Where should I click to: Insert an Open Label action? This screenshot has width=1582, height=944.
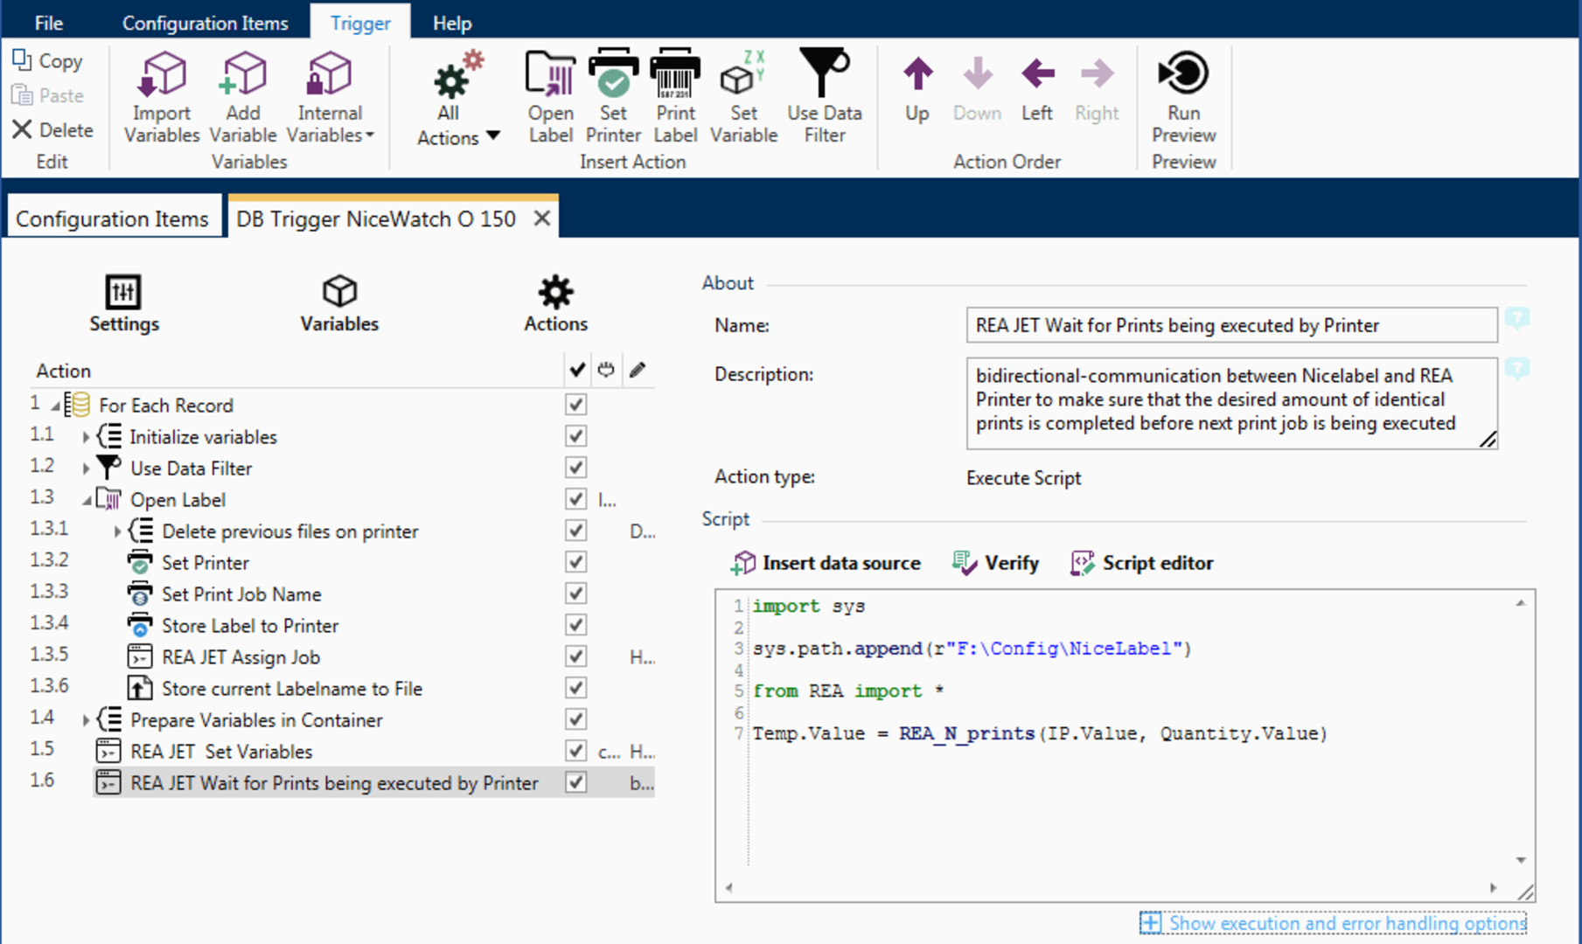tap(550, 94)
